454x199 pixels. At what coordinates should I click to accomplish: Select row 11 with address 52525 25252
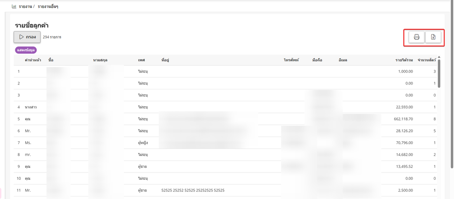226,190
